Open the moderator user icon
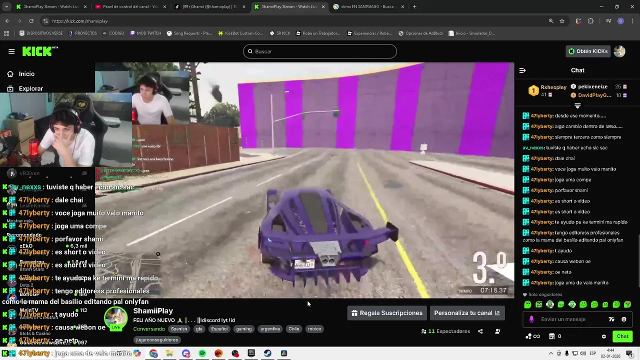 point(497,331)
